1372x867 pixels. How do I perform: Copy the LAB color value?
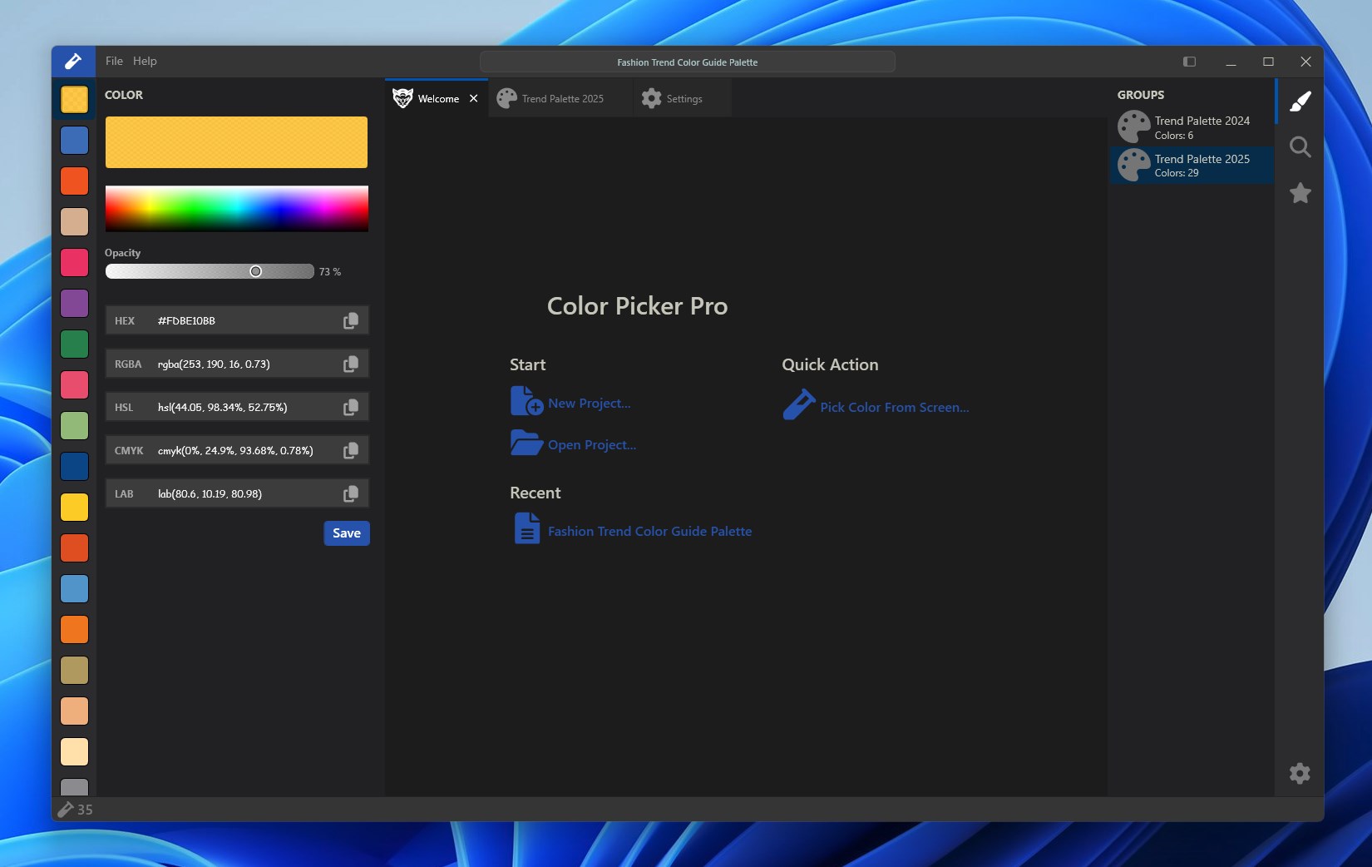point(351,493)
